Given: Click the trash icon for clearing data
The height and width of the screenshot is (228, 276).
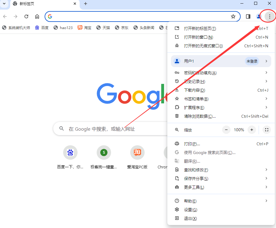Looking at the screenshot, I should click(x=177, y=116).
